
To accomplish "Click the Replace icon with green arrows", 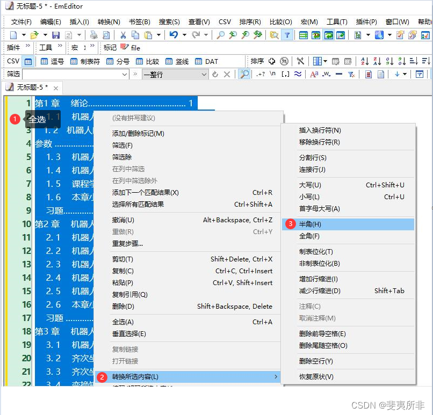I will point(258,35).
